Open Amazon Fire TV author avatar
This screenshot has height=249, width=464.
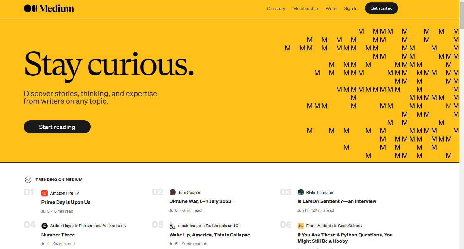[x=45, y=193]
